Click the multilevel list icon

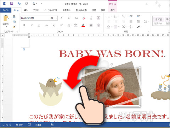(124, 16)
